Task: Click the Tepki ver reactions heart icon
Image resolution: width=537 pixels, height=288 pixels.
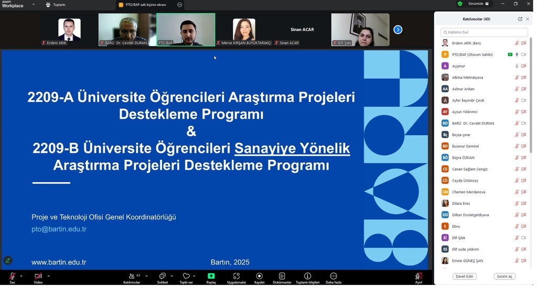Action: [x=186, y=276]
